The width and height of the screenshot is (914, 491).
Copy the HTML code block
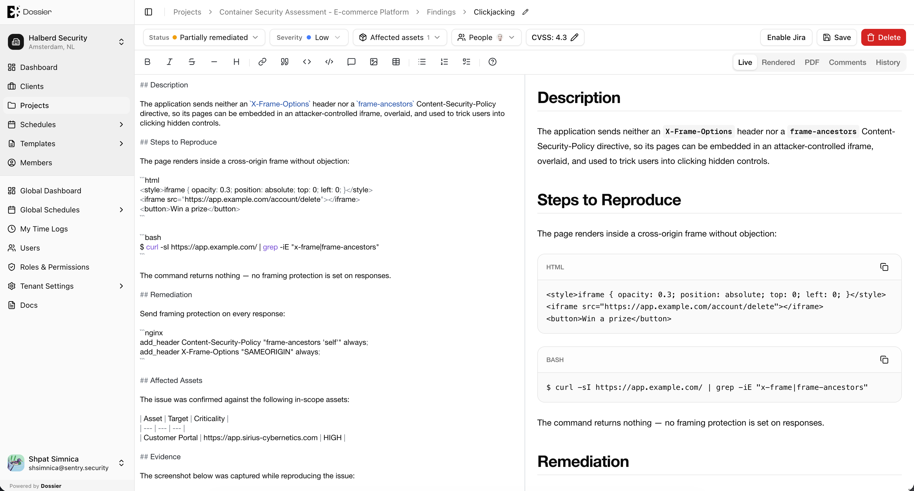point(884,267)
